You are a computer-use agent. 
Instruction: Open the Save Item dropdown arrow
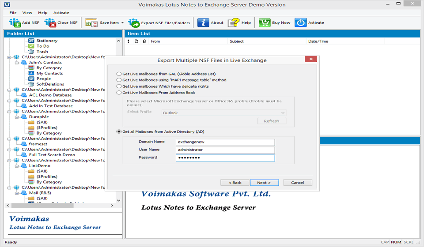pos(122,23)
